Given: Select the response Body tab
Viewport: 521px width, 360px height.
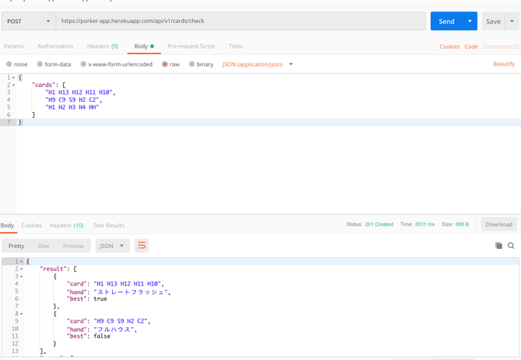Looking at the screenshot, I should (x=7, y=226).
